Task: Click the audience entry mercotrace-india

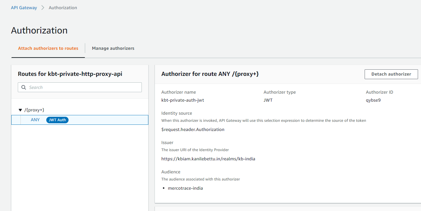Action: click(x=185, y=188)
